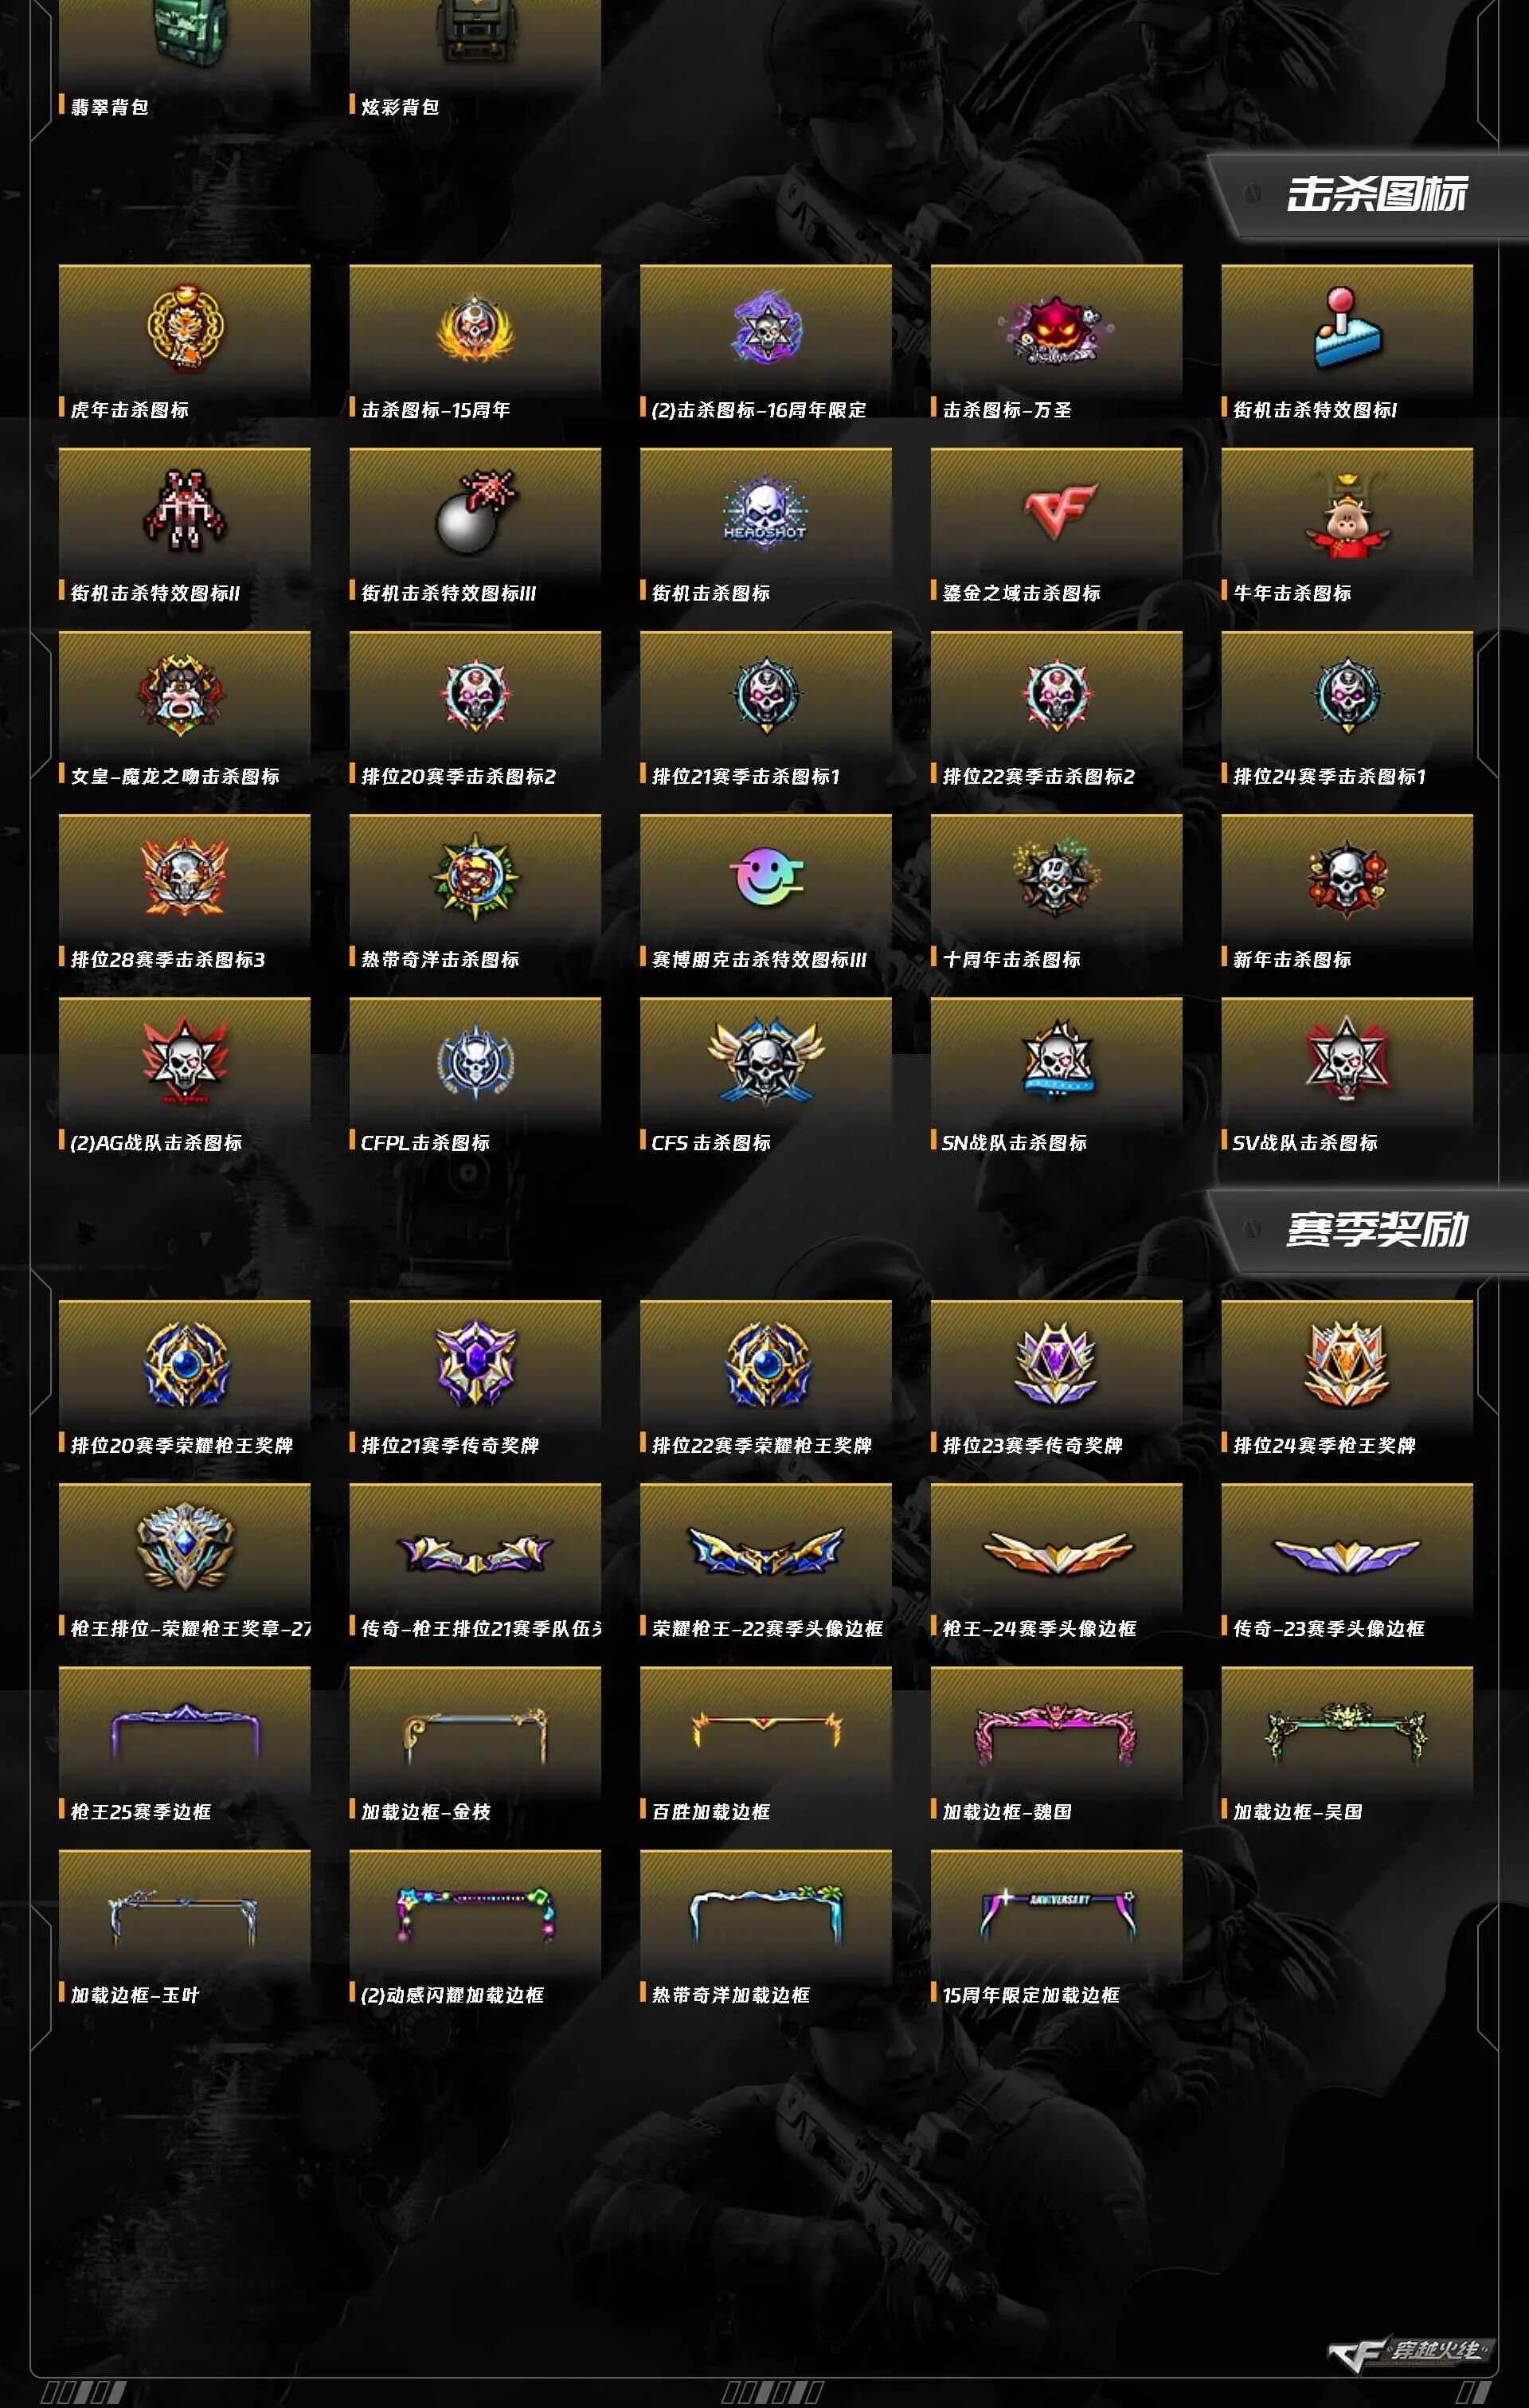This screenshot has height=2408, width=1529.
Task: Click the CF 穿越火线 logo
Action: [x=1408, y=2353]
